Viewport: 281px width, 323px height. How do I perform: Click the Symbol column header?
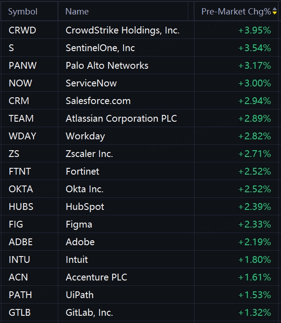23,12
